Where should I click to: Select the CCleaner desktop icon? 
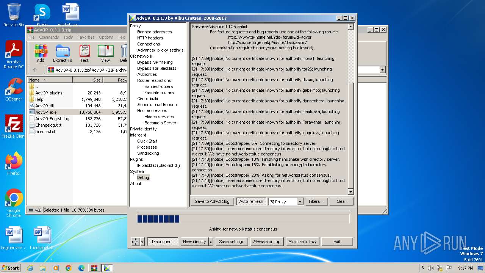14,89
